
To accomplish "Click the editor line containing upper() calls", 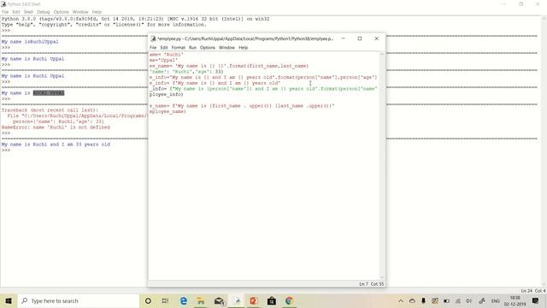I will point(242,106).
